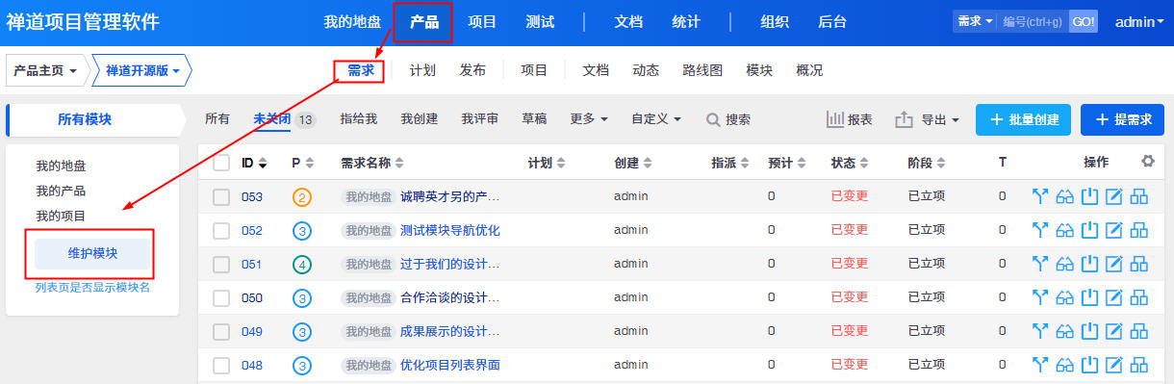Expand the 更多 filter dropdown

tap(589, 119)
